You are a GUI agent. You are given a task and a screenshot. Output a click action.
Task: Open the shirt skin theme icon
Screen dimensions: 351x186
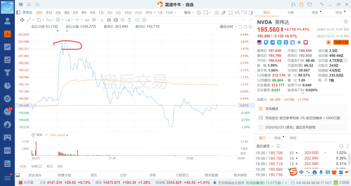coord(310,4)
